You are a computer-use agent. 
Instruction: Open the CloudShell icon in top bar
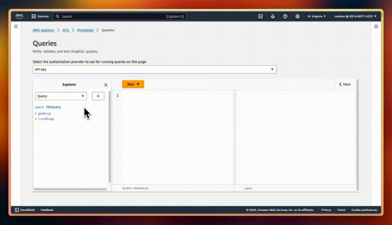coord(261,16)
